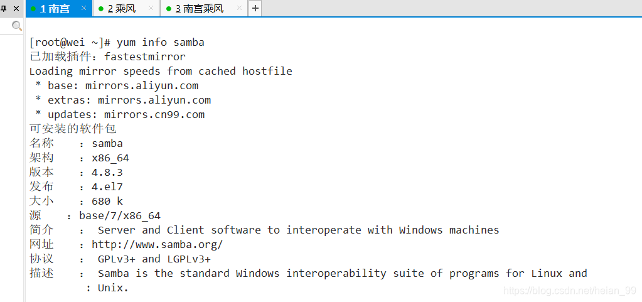
Task: Click the pin icon of the side panel
Action: 4,8
